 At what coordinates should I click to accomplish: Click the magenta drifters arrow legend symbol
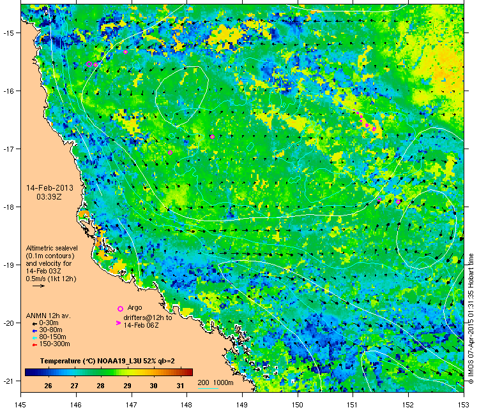(x=118, y=323)
